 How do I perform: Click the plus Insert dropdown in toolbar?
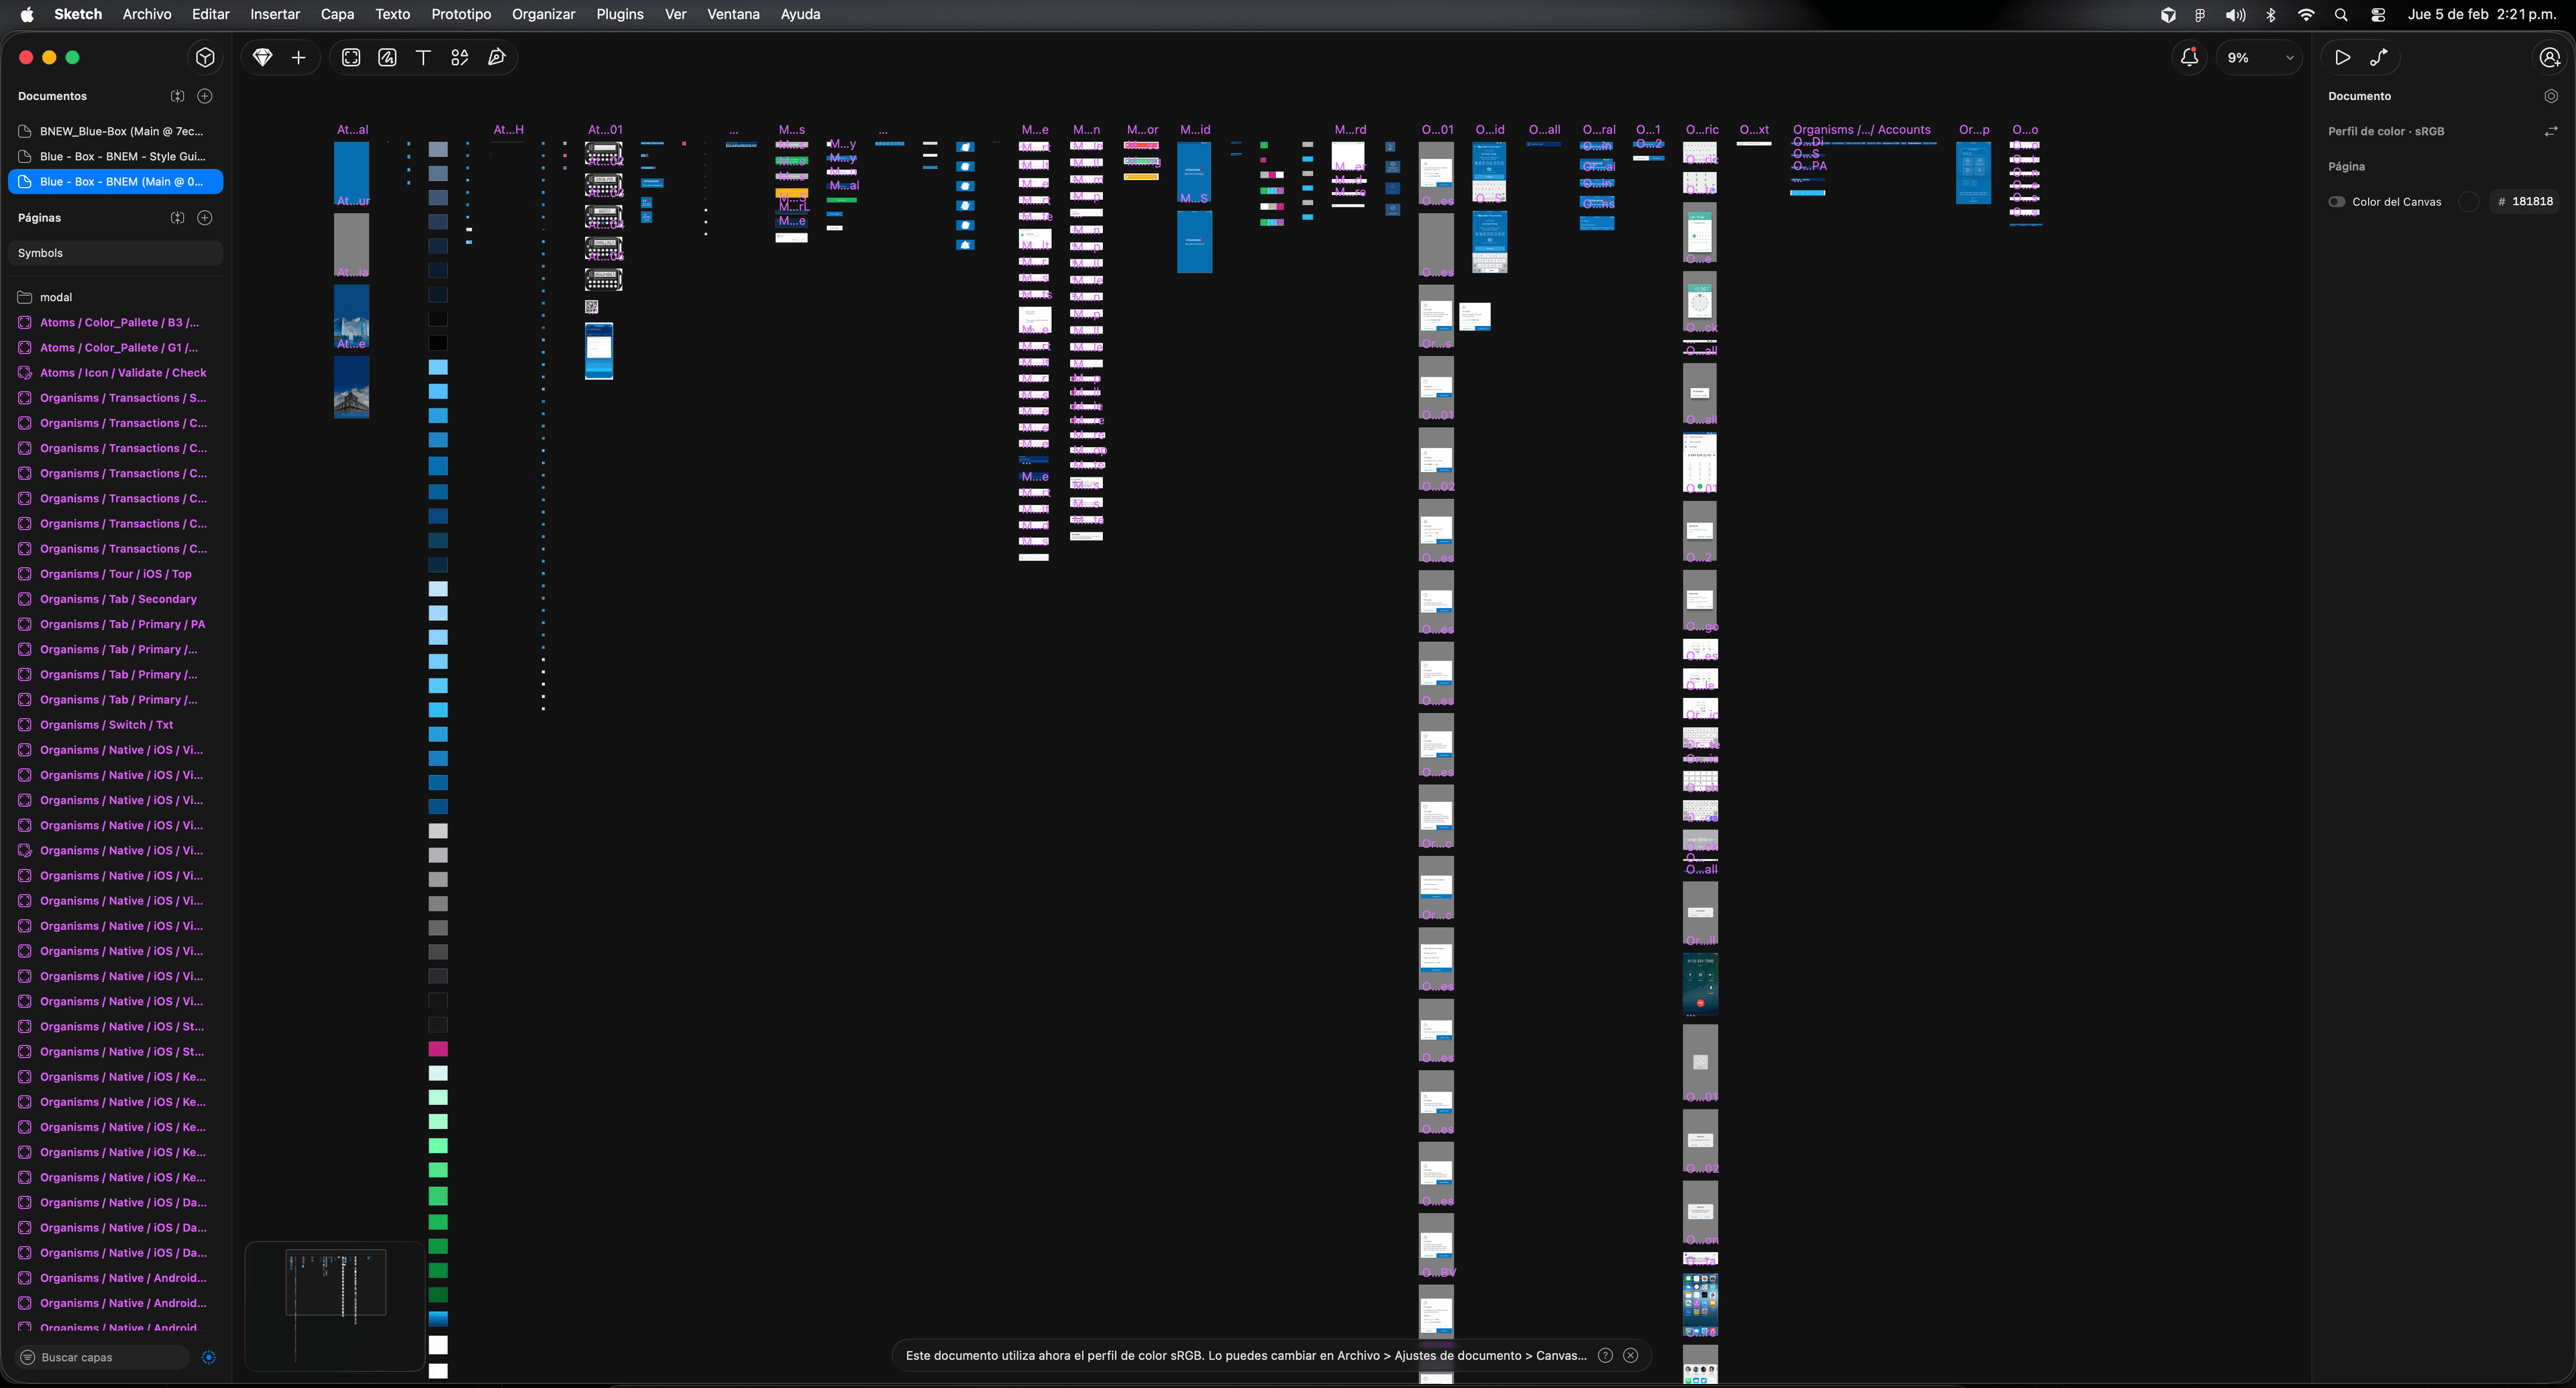coord(298,58)
